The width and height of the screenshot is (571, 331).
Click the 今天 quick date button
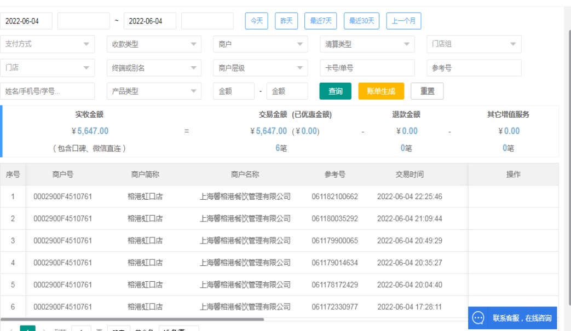256,21
